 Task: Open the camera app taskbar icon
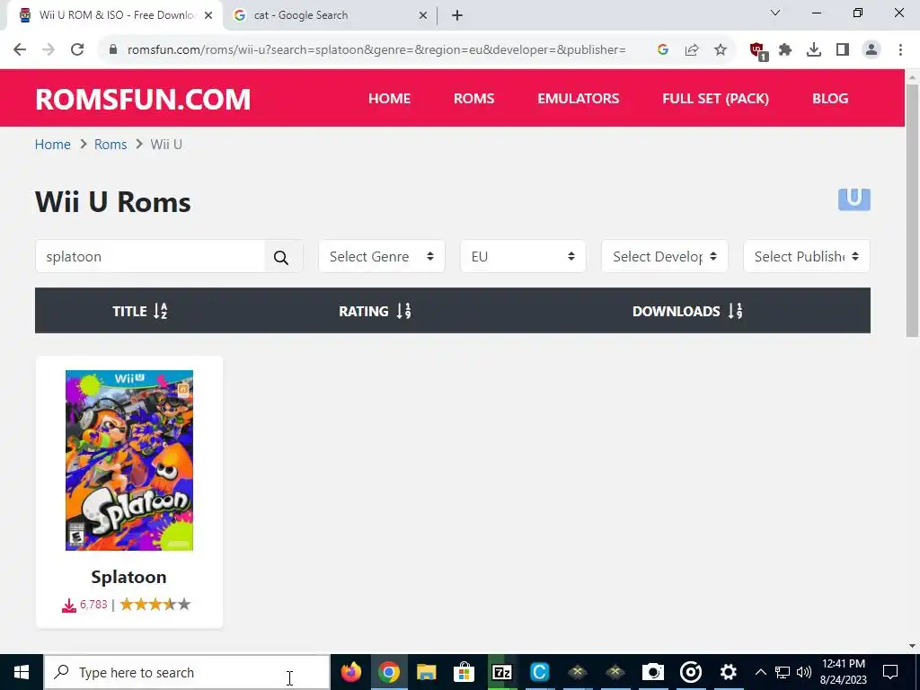coord(652,672)
